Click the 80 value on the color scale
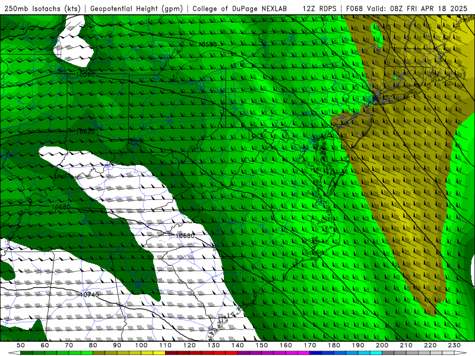This screenshot has height=356, width=475. tap(93, 345)
